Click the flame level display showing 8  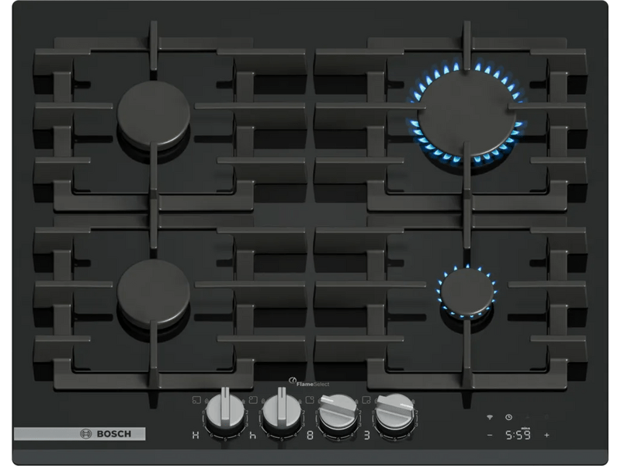310,435
